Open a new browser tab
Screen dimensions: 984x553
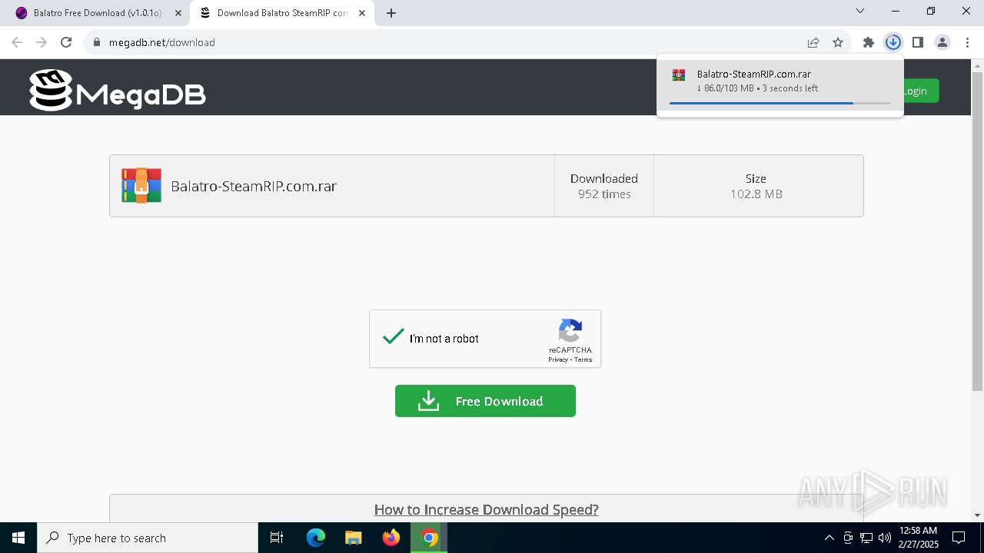tap(391, 13)
